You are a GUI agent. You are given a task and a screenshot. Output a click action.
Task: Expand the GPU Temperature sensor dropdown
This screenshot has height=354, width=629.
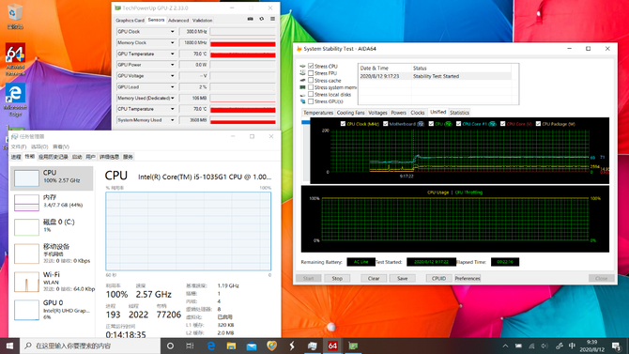tap(173, 54)
